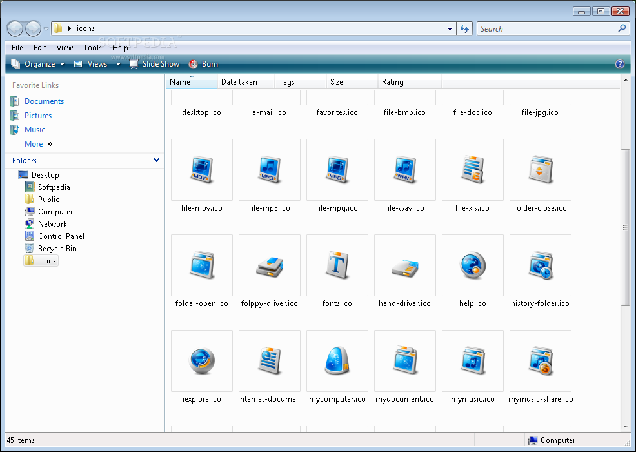Open Music favorite link
636x452 pixels.
(x=34, y=130)
